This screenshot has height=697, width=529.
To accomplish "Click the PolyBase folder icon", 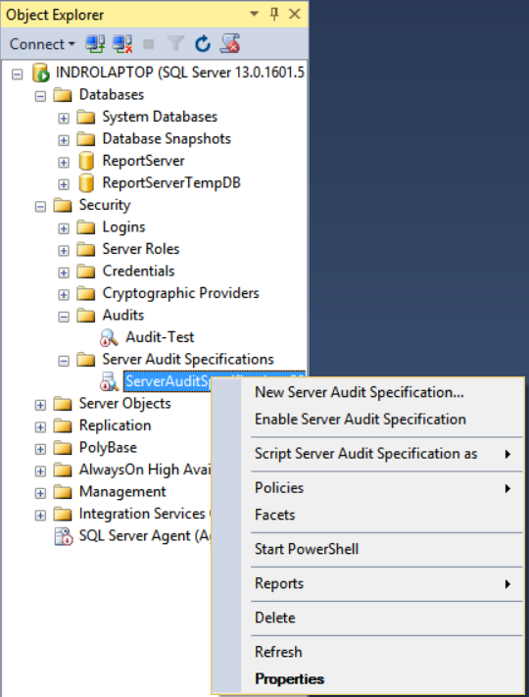I will (63, 448).
